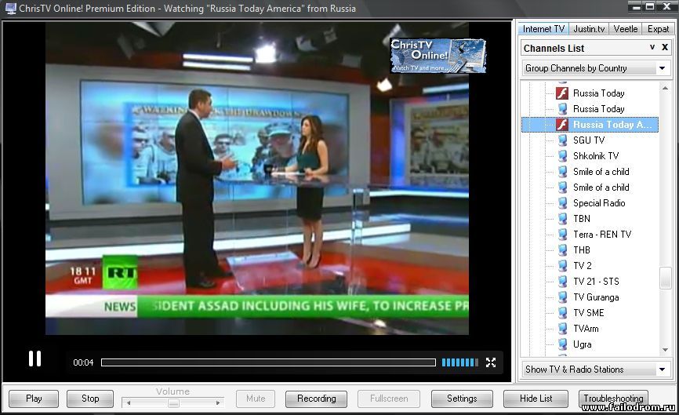The image size is (679, 415).
Task: Open the Troubleshooting button
Action: point(613,398)
